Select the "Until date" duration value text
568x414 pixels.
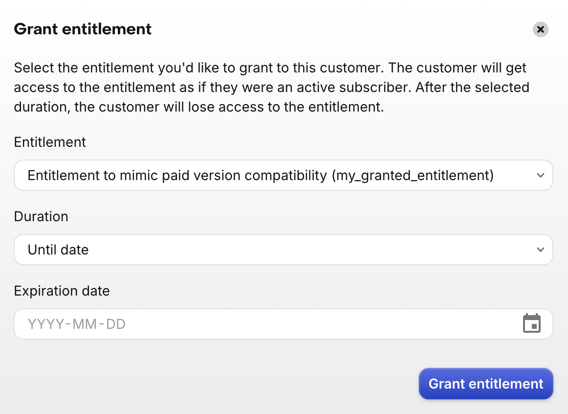(x=58, y=250)
